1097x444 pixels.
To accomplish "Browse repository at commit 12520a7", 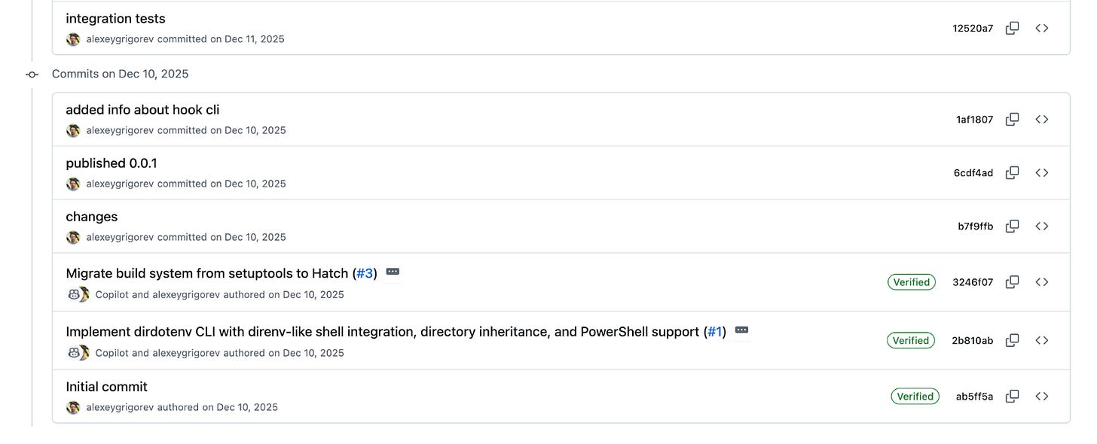I will point(1042,28).
